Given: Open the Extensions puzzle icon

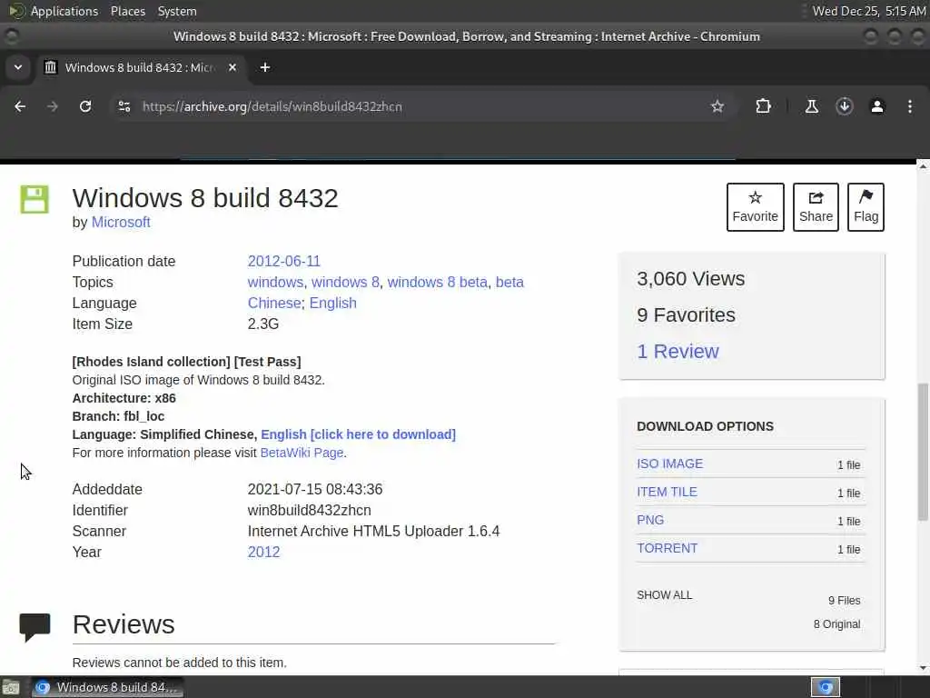Looking at the screenshot, I should [763, 106].
